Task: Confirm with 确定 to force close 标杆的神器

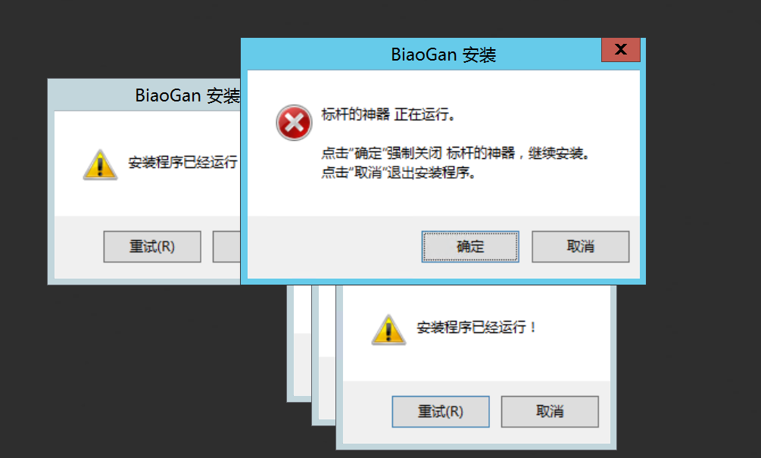Action: tap(469, 247)
